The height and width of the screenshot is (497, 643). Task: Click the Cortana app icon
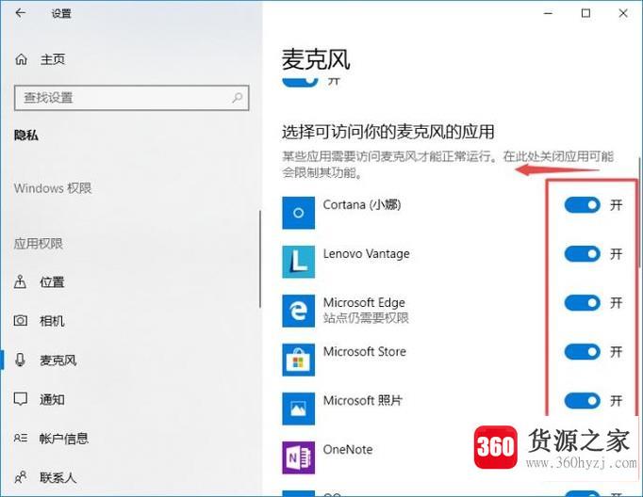click(x=299, y=213)
